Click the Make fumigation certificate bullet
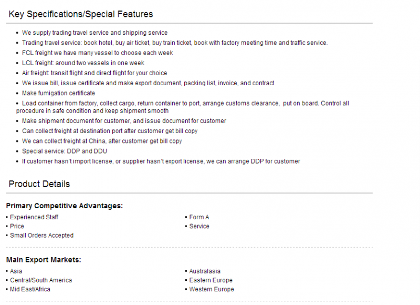This screenshot has width=420, height=305. coord(58,93)
